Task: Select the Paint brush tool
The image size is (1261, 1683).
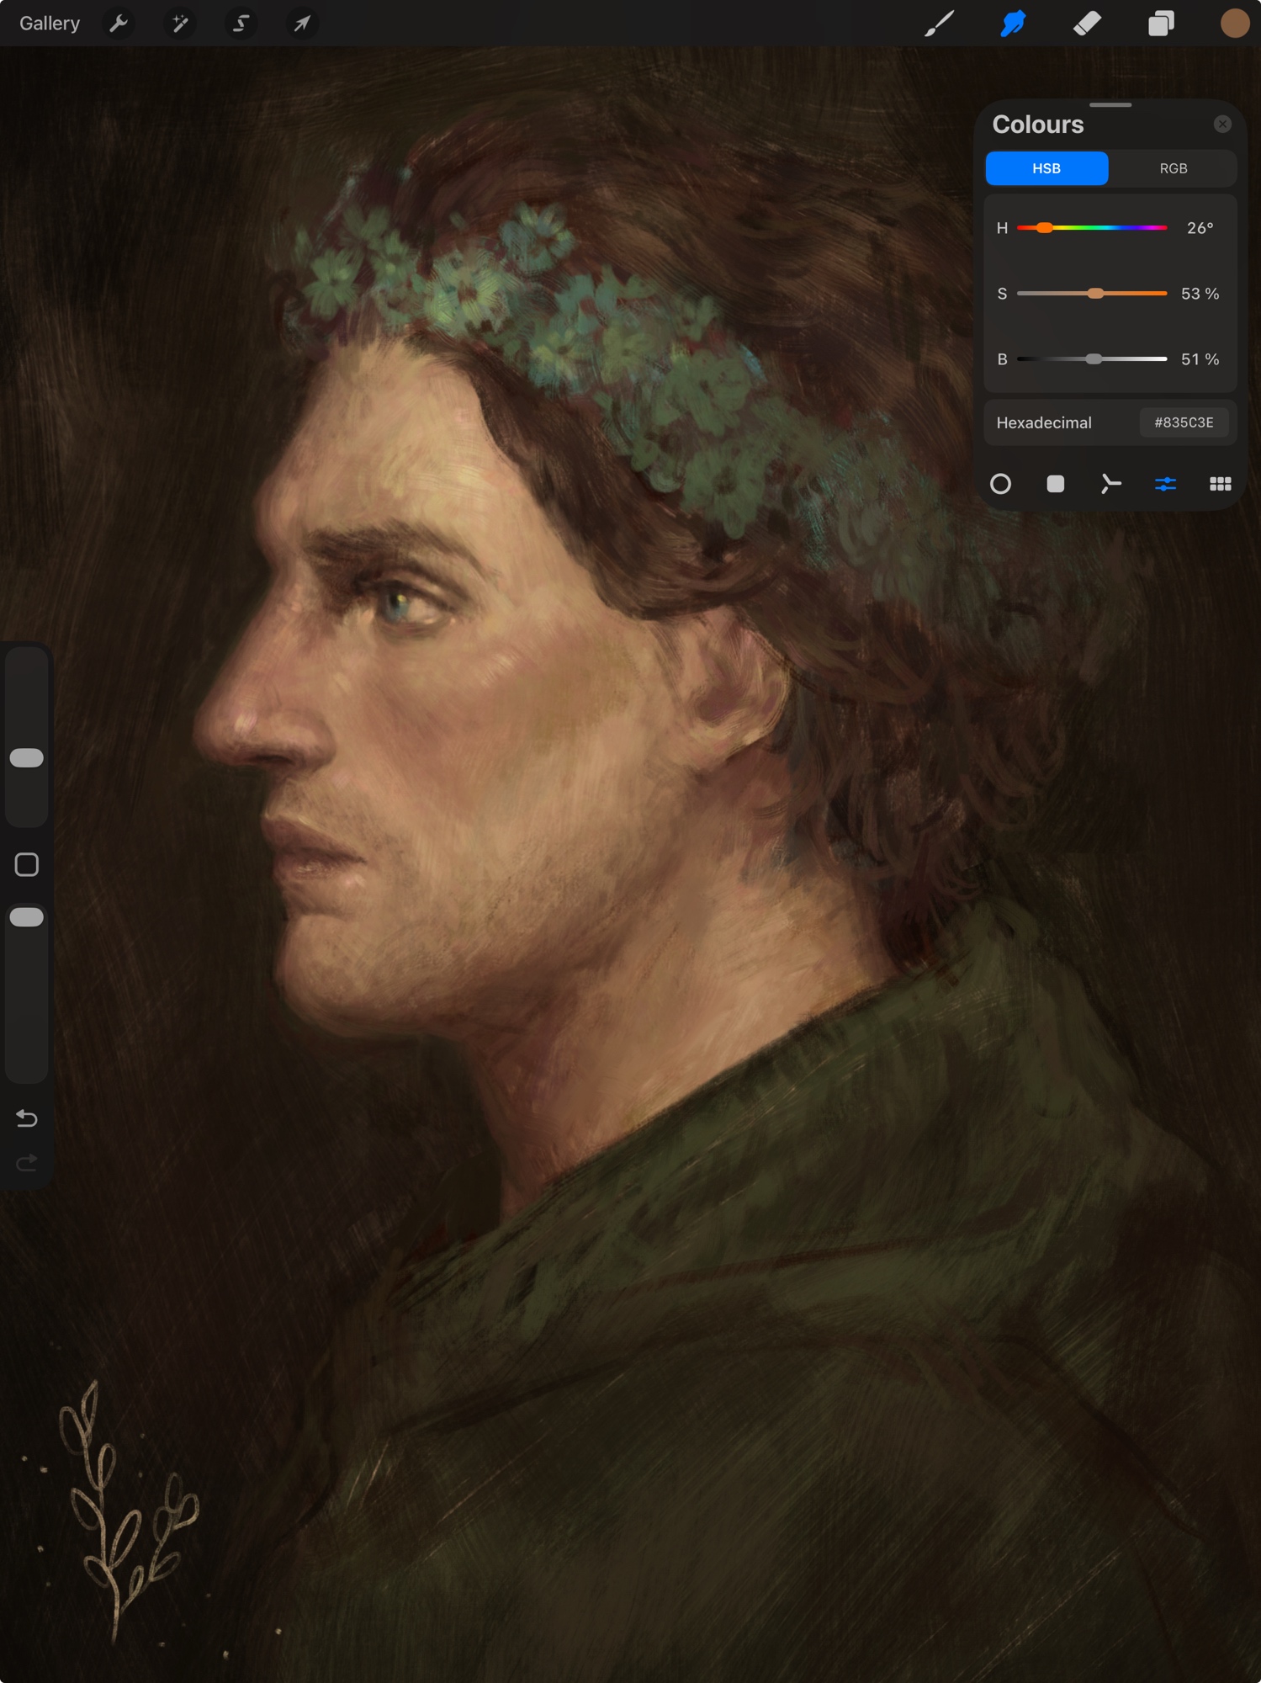Action: (939, 24)
